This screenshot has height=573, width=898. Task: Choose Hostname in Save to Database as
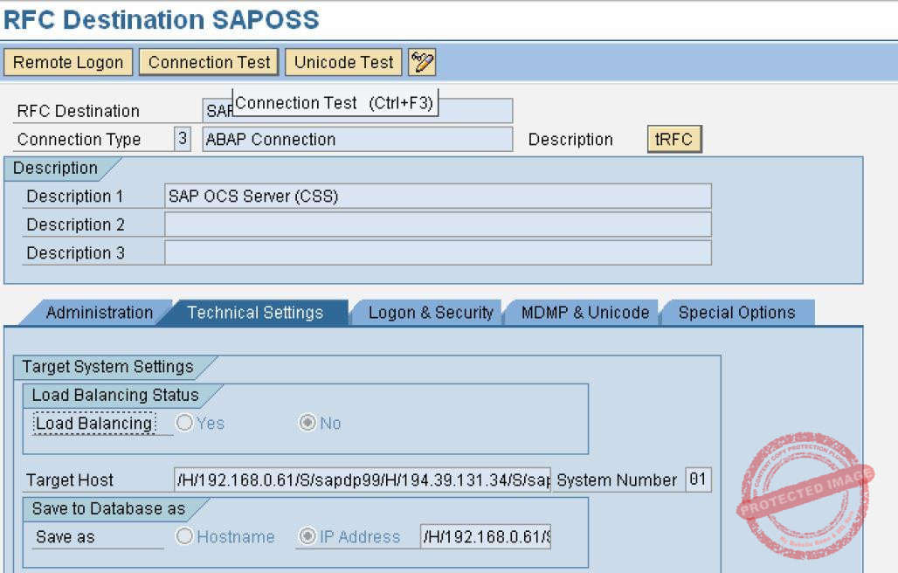coord(183,536)
